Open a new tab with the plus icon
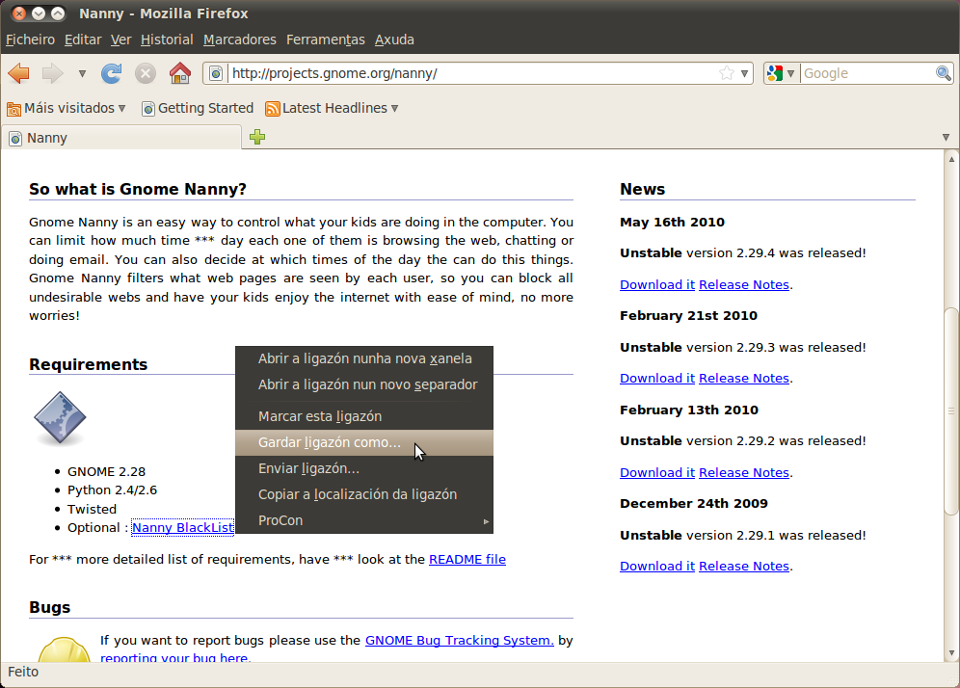Viewport: 960px width, 688px height. (x=257, y=137)
